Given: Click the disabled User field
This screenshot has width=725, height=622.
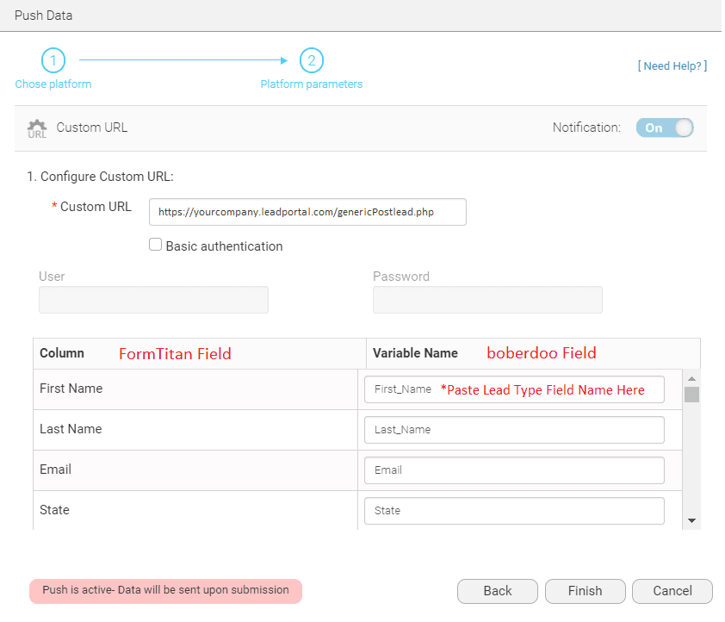Looking at the screenshot, I should (x=153, y=300).
